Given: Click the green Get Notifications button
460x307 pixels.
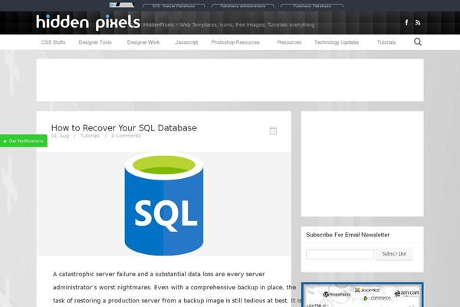Looking at the screenshot, I should [x=24, y=141].
